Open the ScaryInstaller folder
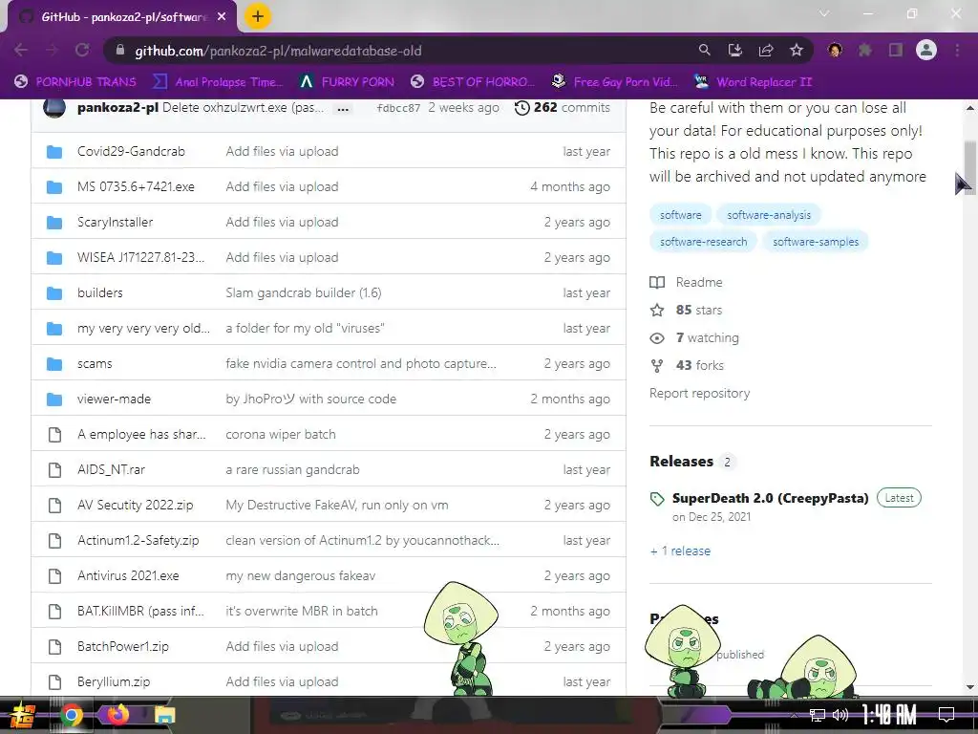Screen dimensions: 978x734 (115, 222)
